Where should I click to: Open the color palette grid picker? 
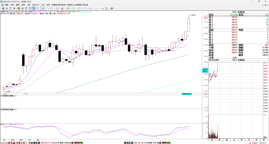pyautogui.click(x=106, y=8)
